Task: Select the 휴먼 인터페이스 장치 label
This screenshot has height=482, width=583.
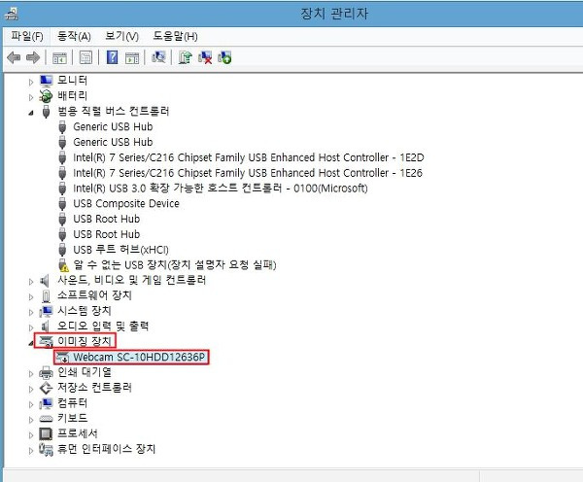Action: coord(106,449)
